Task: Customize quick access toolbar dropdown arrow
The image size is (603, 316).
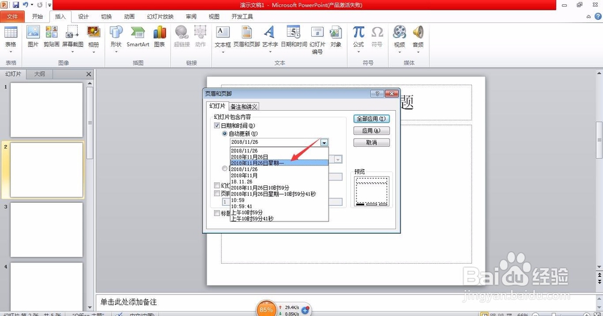Action: (x=49, y=5)
